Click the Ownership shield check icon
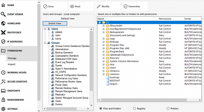204x112 pixels. 125,6
